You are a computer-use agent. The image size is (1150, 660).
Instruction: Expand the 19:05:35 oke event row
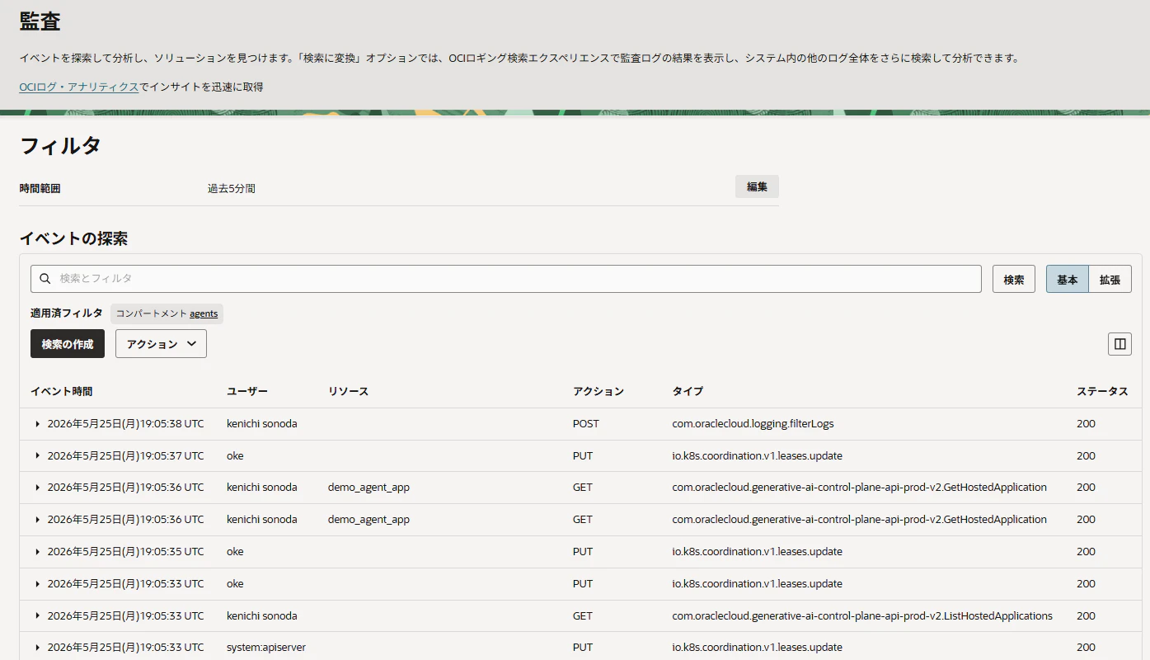[38, 551]
